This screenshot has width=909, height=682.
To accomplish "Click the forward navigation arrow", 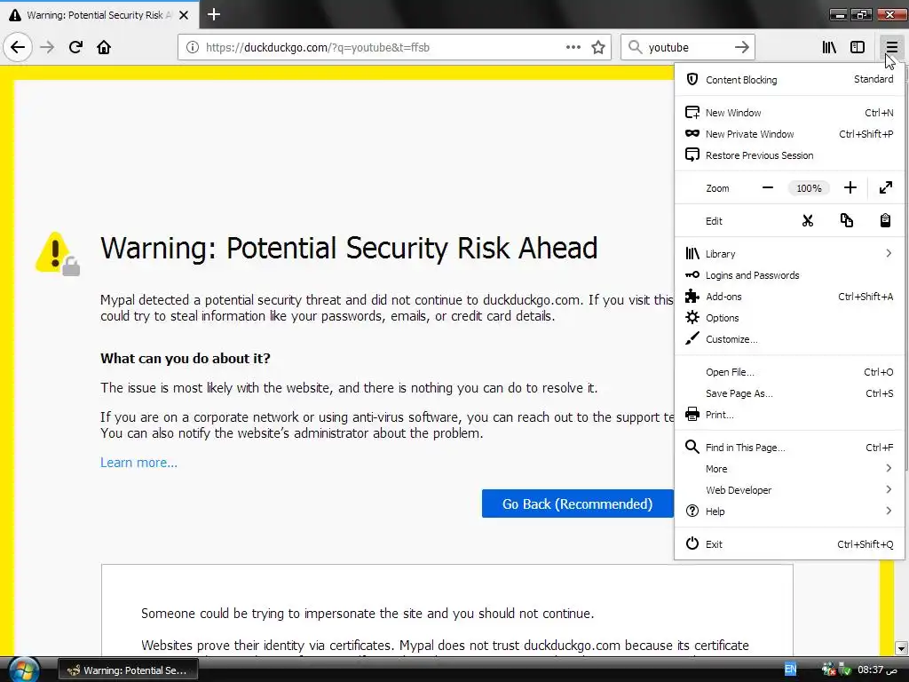I will [47, 47].
